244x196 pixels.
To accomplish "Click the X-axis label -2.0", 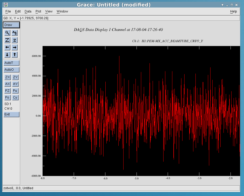I will [x=231, y=178].
